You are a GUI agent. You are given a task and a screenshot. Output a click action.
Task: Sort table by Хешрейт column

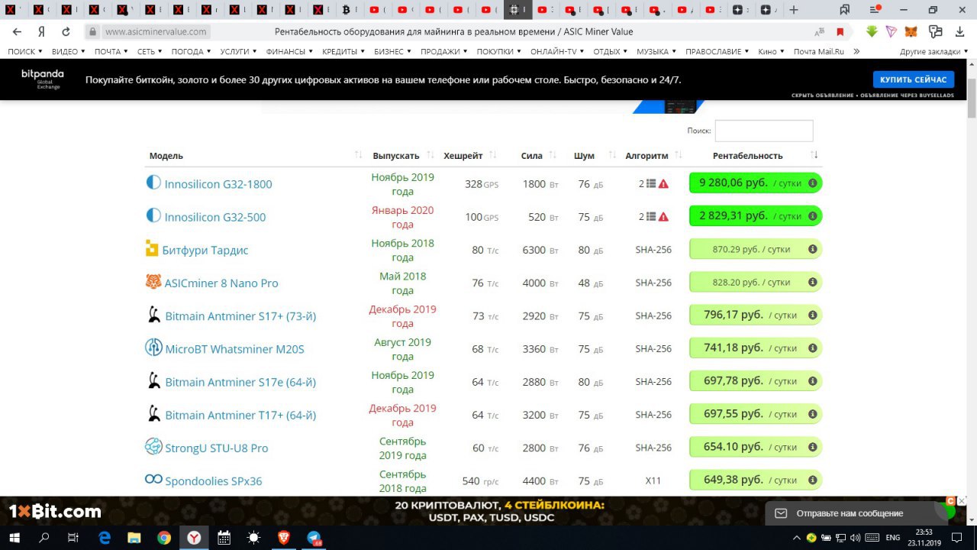tap(463, 155)
